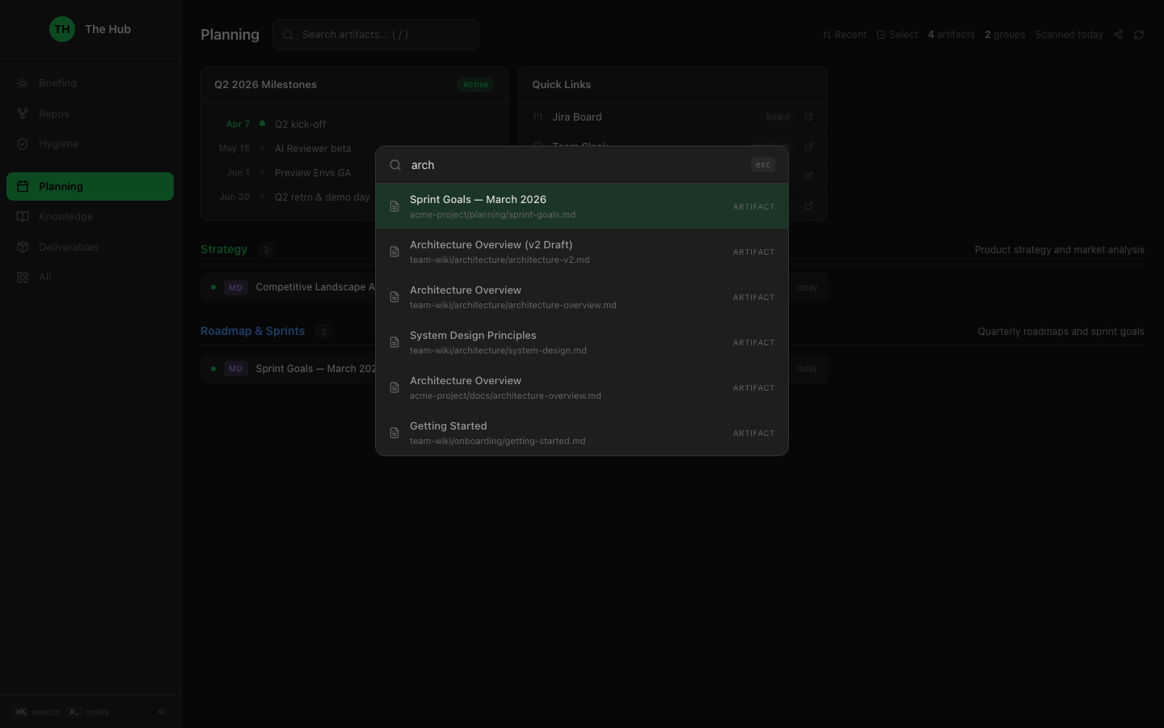Collapse the sidebar with the double-chevron icon

162,712
